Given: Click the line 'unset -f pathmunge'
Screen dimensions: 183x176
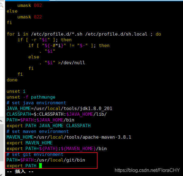Looking at the screenshot, I should pyautogui.click(x=31, y=97).
